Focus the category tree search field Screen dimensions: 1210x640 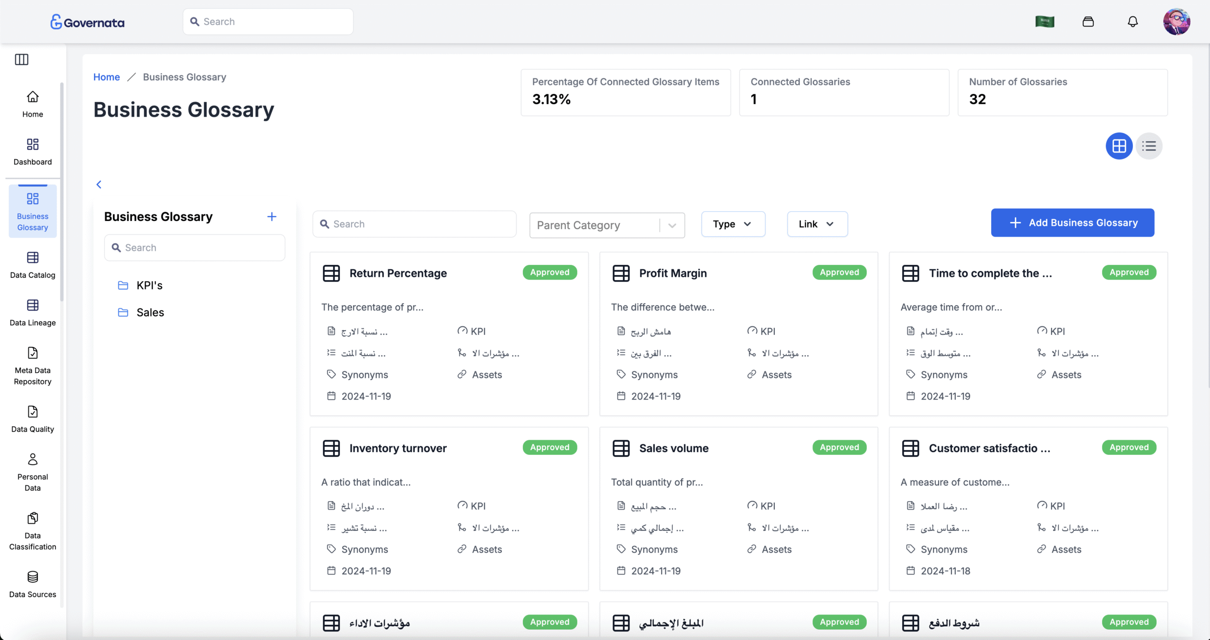pyautogui.click(x=195, y=247)
